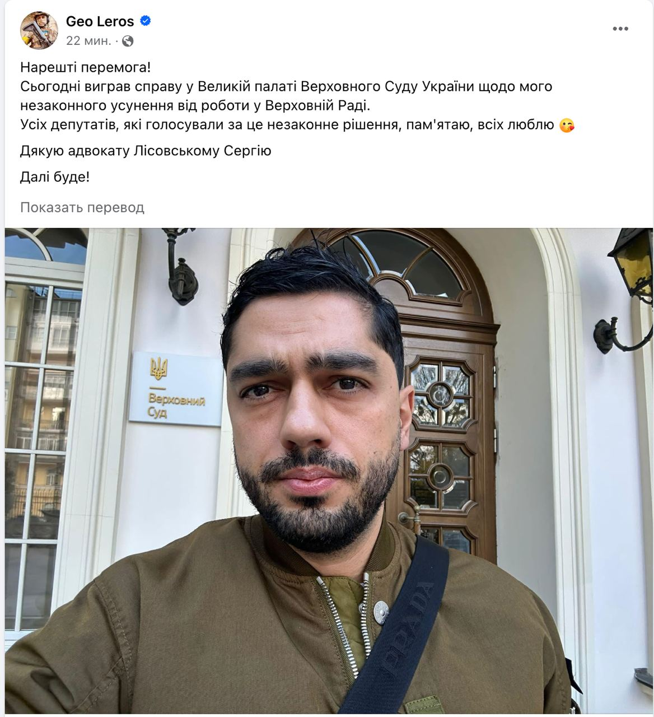Click the kissing face emoji in the post

coord(567,125)
